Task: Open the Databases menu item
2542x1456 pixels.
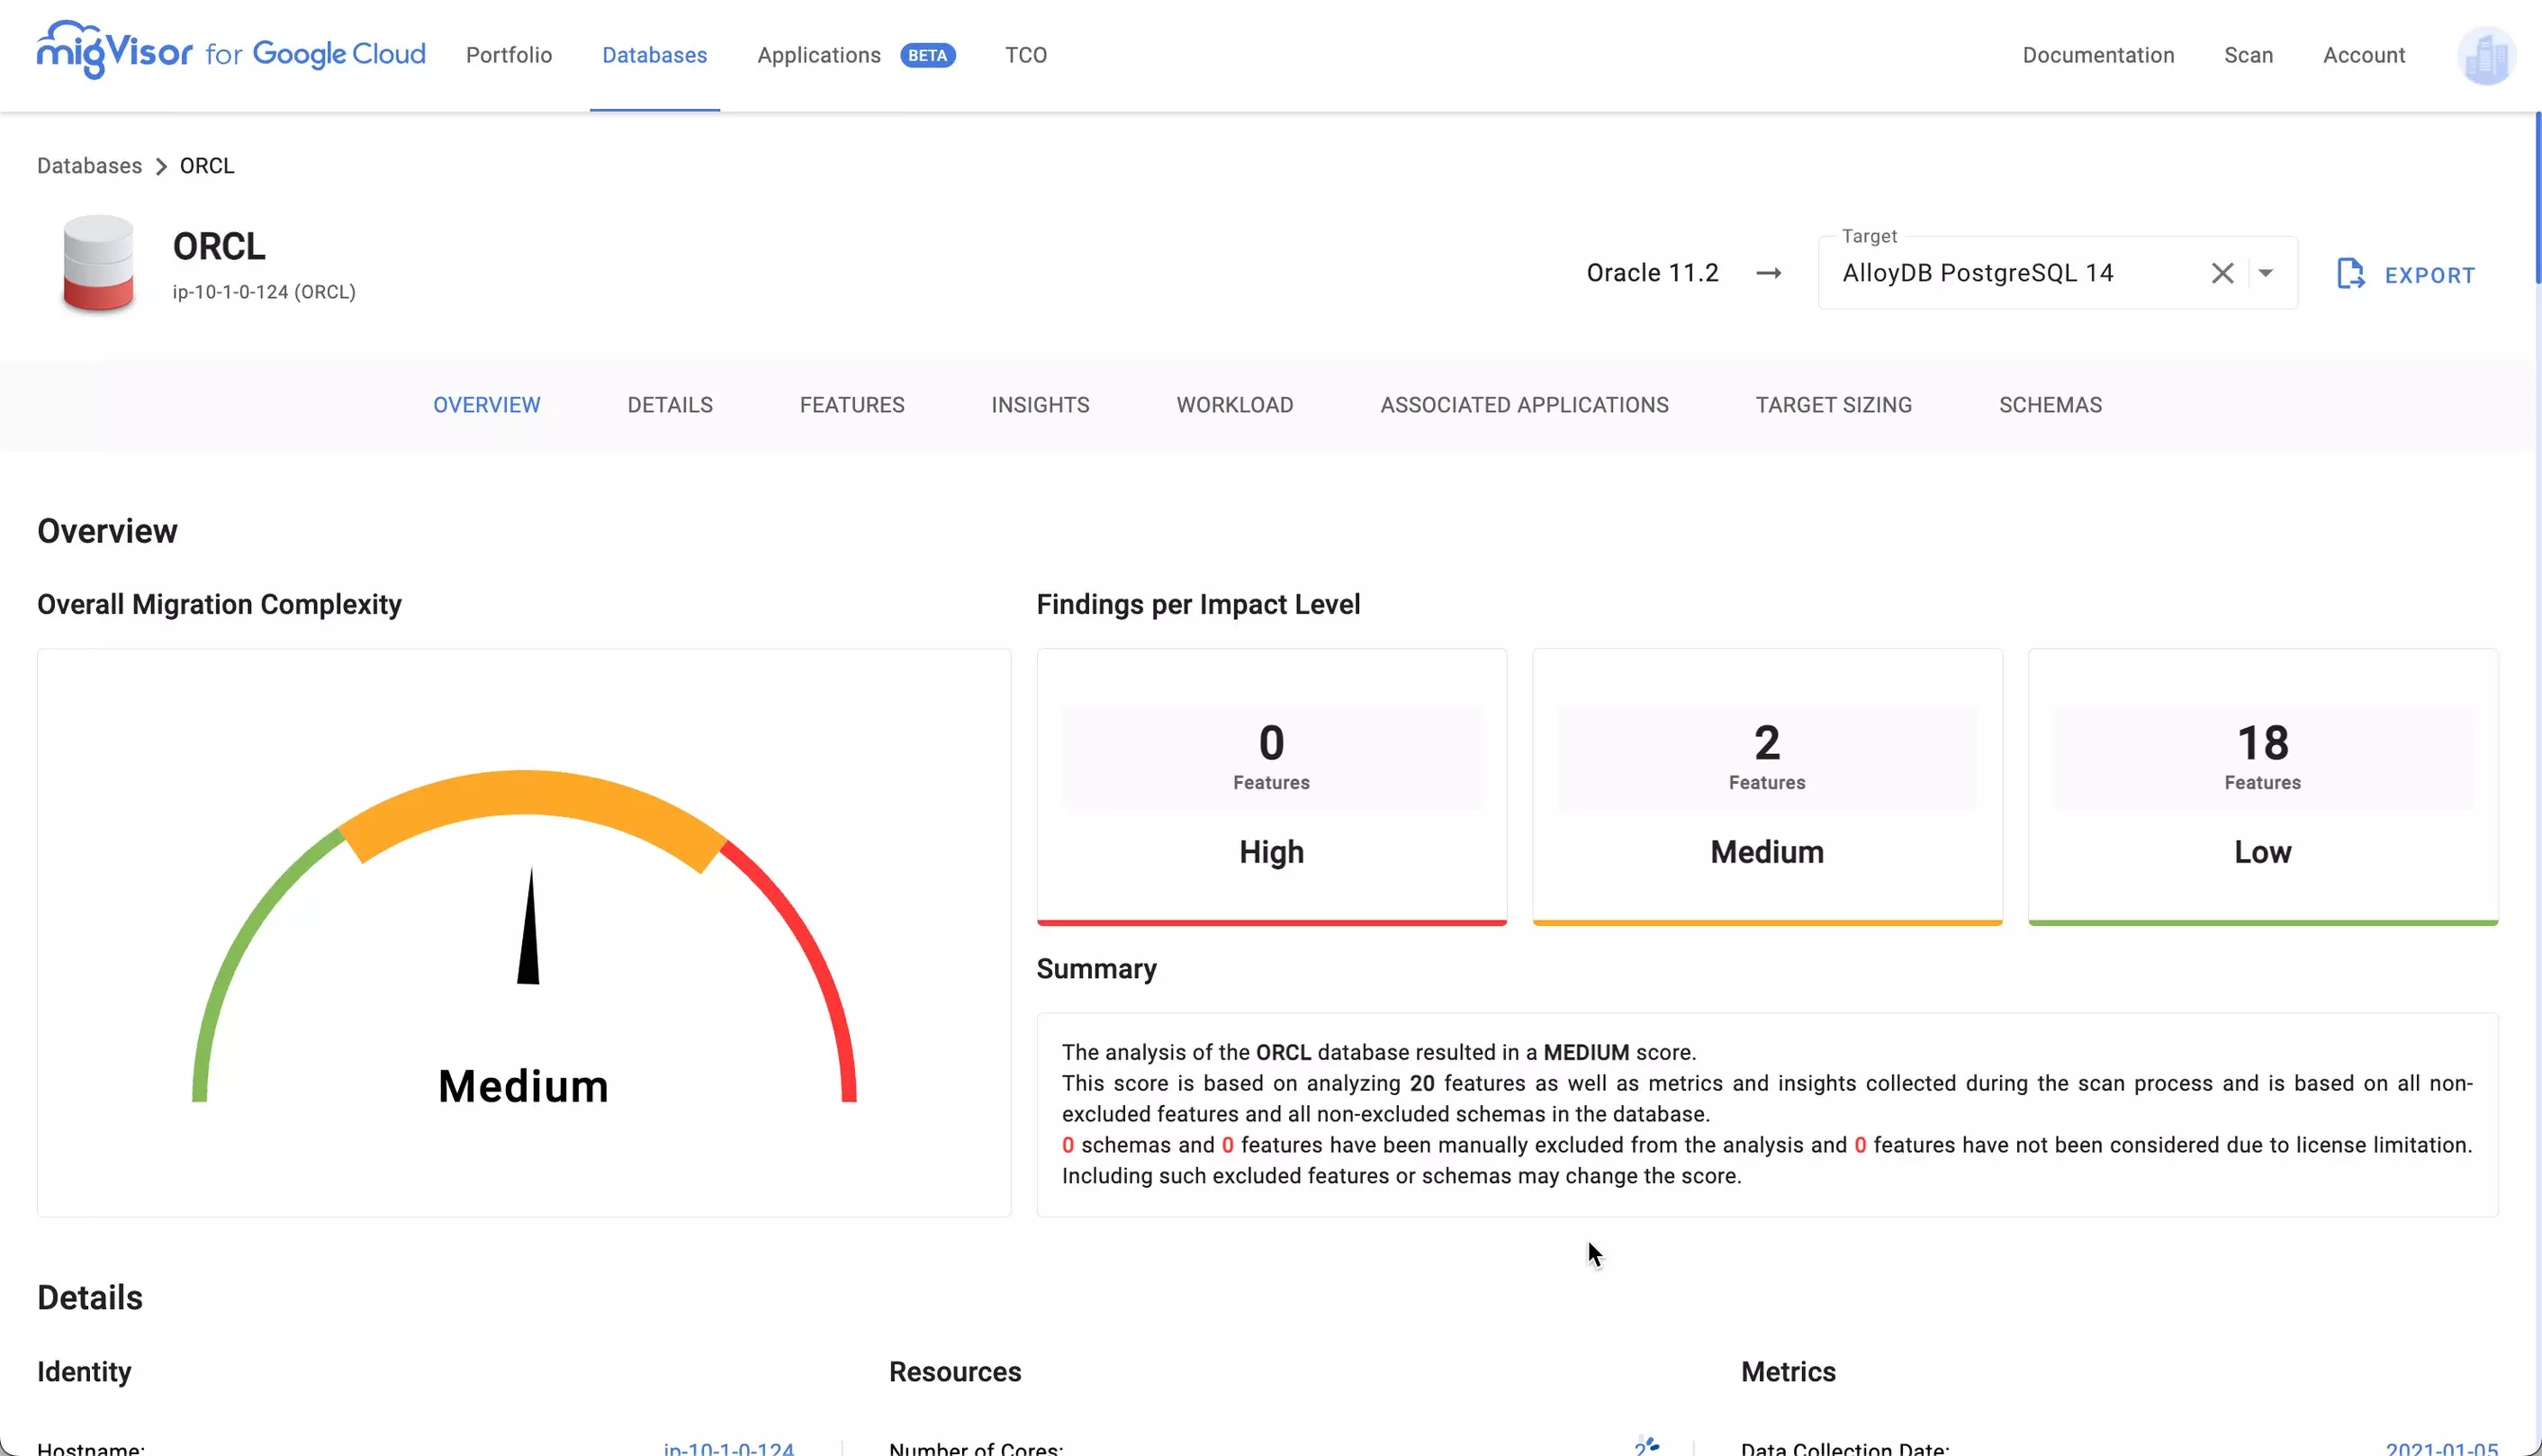Action: point(654,55)
